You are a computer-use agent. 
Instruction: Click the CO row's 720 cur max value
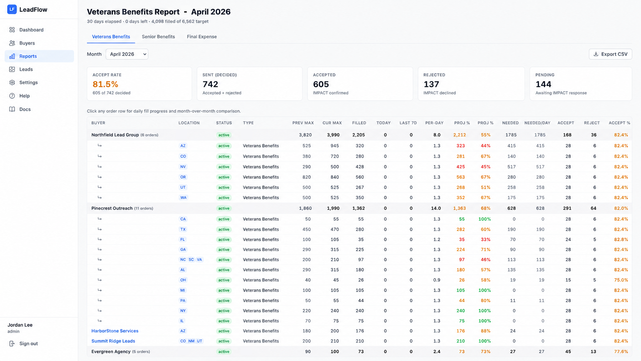click(x=335, y=156)
